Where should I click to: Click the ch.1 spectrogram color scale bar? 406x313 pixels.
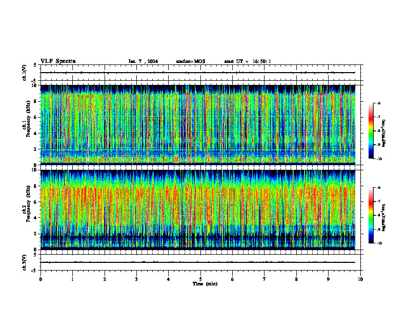click(371, 131)
